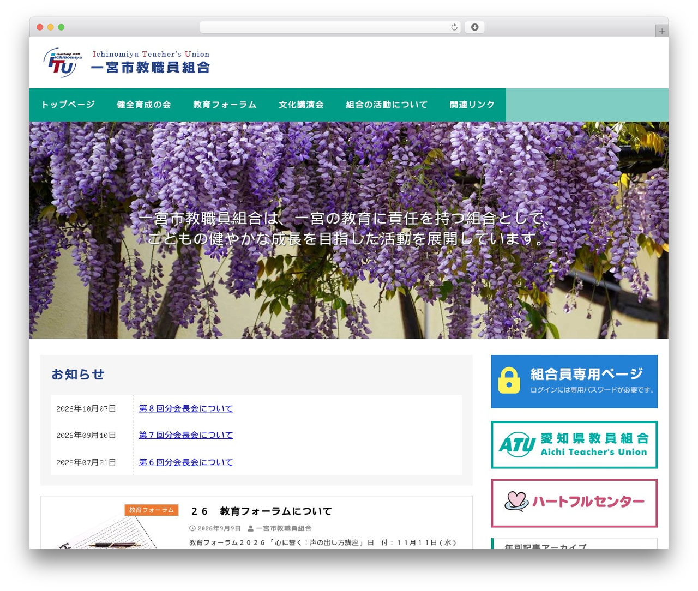Select the 教育フォーラム navigation item

[x=225, y=105]
